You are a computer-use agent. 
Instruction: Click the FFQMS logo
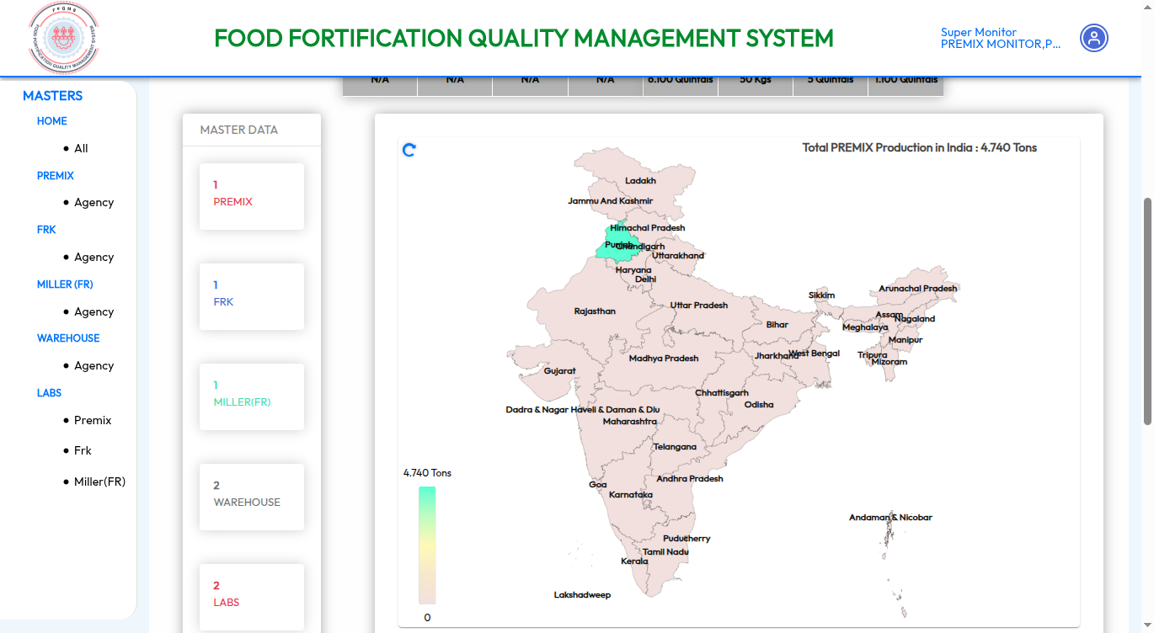click(63, 38)
